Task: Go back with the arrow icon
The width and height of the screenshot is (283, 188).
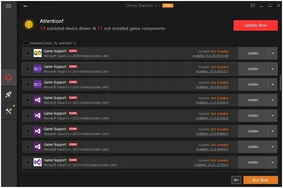Action: tap(25, 6)
